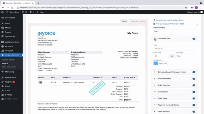Viewport: 204px width, 114px height.
Task: Click the browser back arrow
Action: tap(3, 8)
